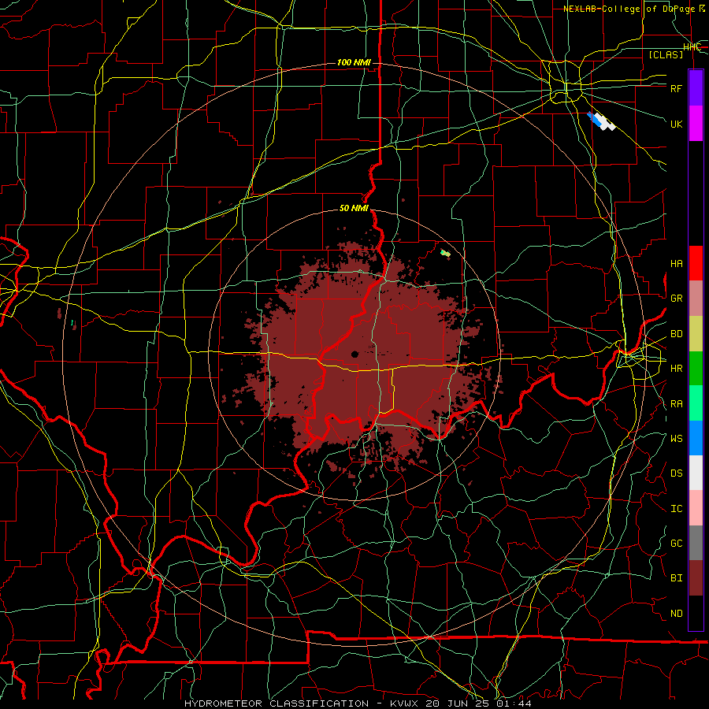Select the dusty pink GR color swatch
The height and width of the screenshot is (709, 709).
(x=696, y=299)
